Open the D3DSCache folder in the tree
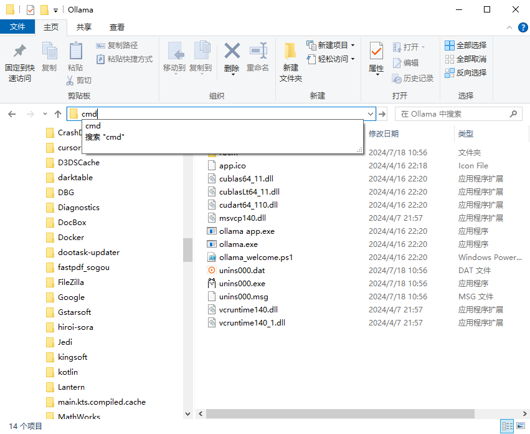The height and width of the screenshot is (434, 530). 78,163
